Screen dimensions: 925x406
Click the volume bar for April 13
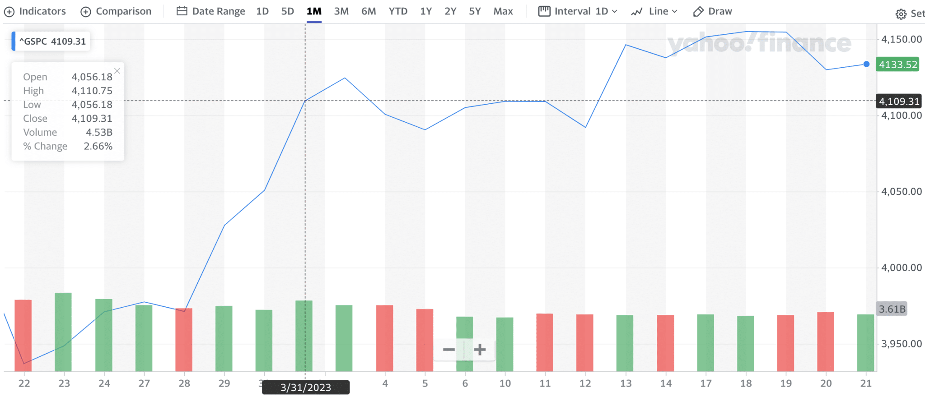[625, 343]
